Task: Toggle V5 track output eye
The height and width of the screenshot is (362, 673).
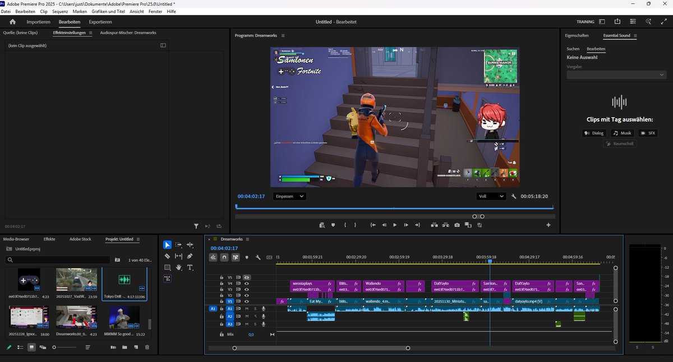Action: point(247,277)
